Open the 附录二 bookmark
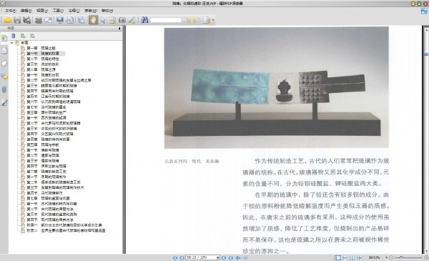The width and height of the screenshot is (429, 261). tap(66, 231)
